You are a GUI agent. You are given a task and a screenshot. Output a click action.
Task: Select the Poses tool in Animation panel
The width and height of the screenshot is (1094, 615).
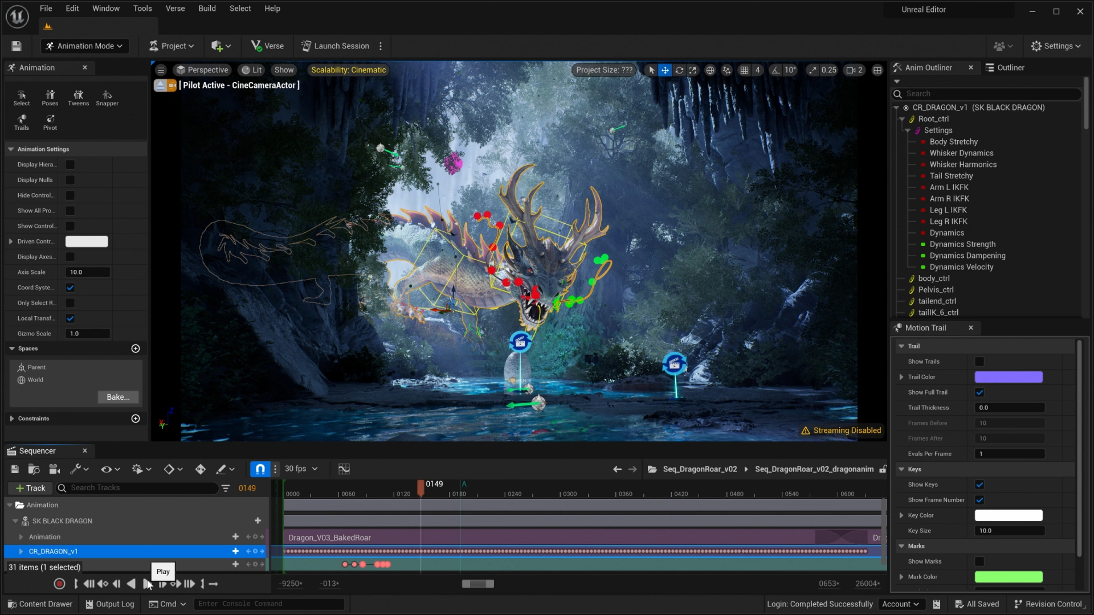pyautogui.click(x=50, y=97)
